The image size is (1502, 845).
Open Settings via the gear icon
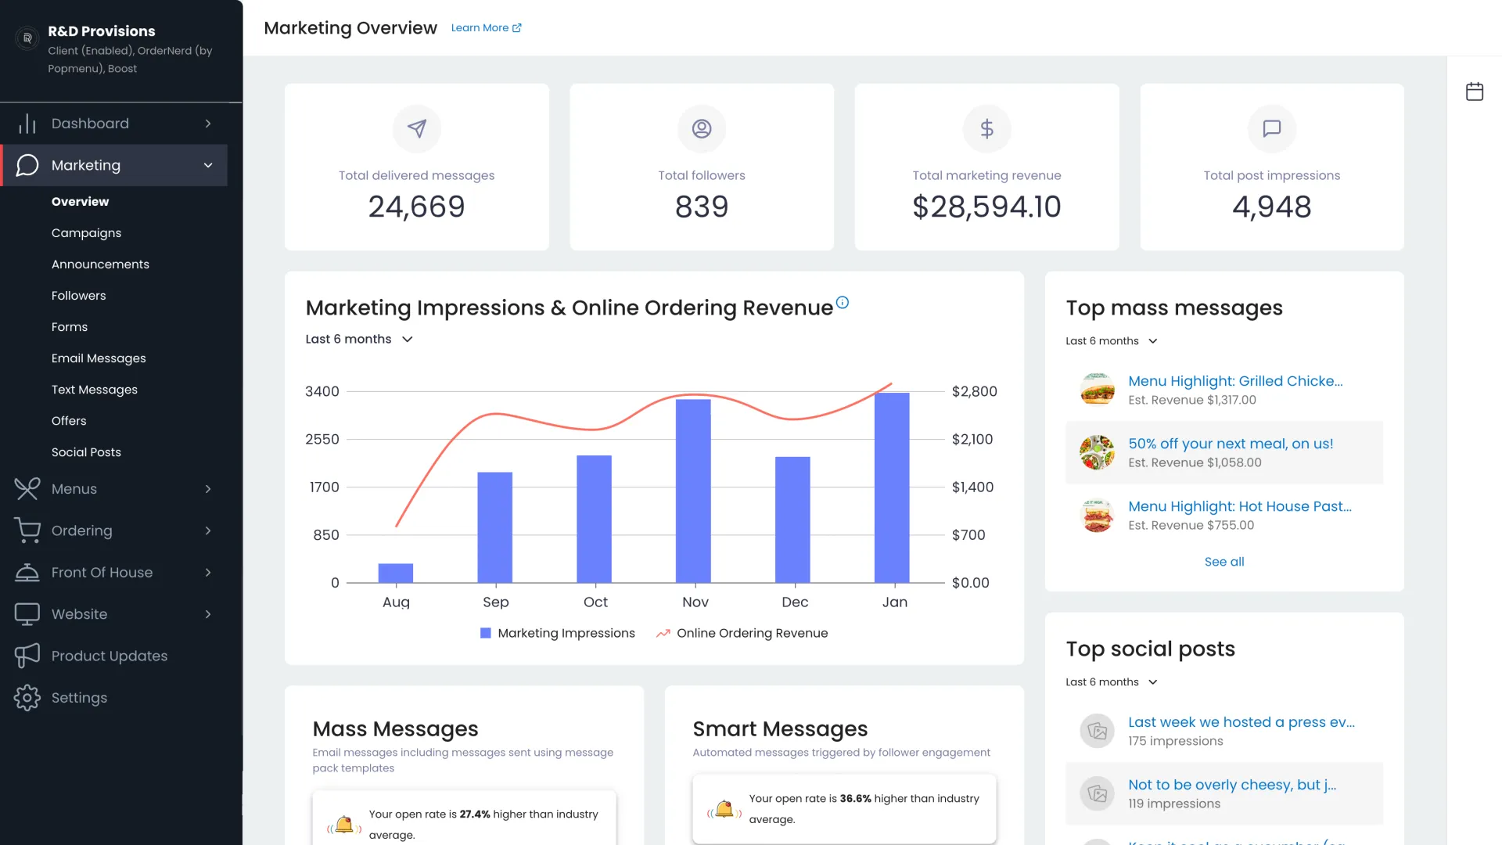point(27,697)
